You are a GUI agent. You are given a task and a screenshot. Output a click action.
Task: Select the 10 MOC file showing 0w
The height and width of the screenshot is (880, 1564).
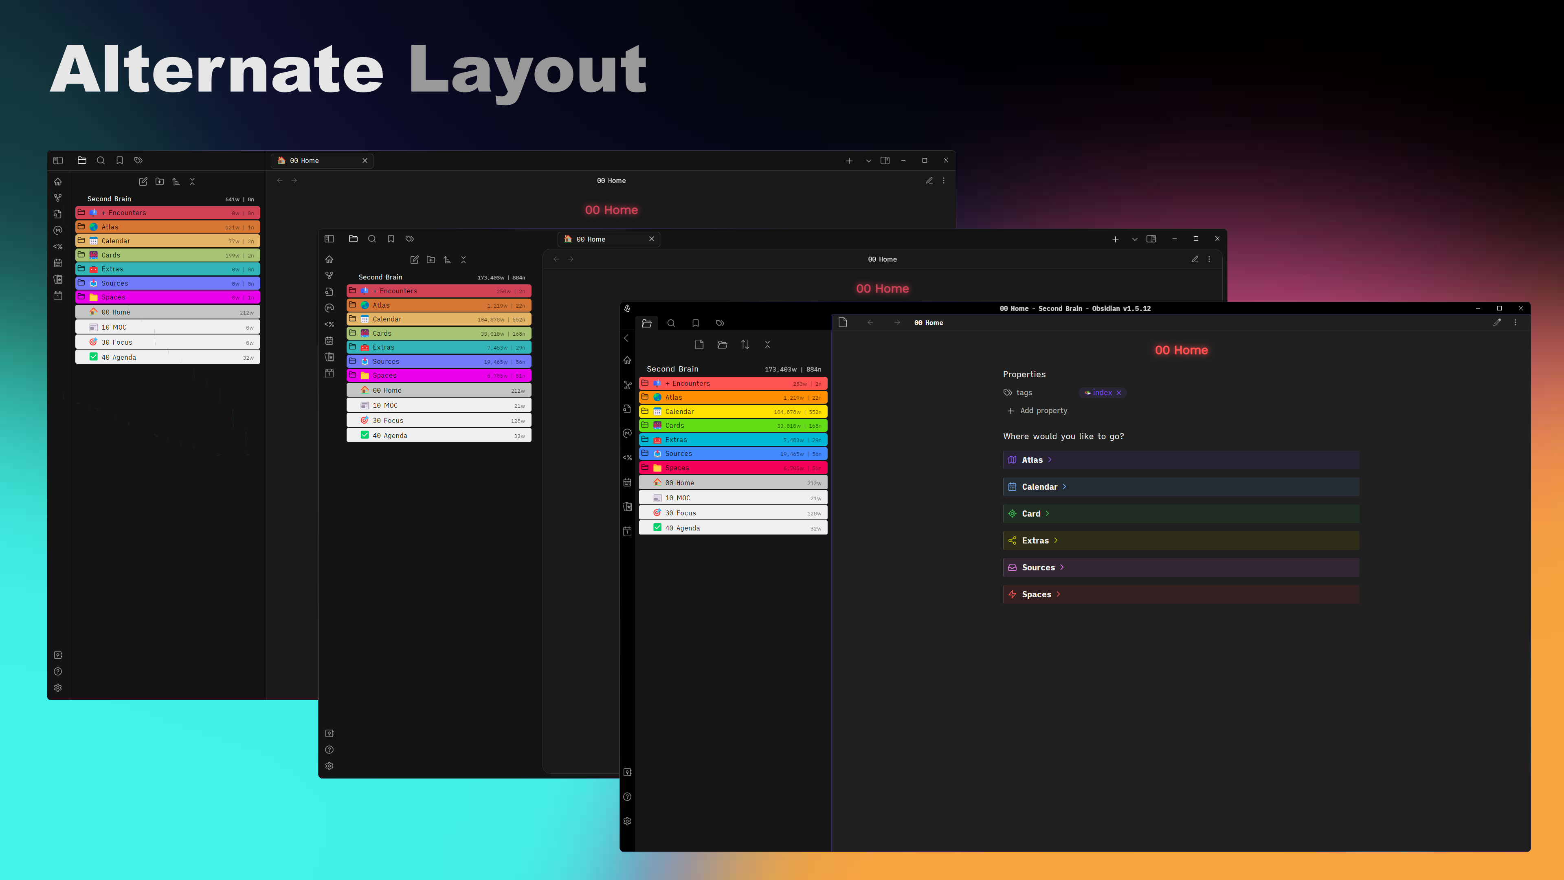(167, 327)
